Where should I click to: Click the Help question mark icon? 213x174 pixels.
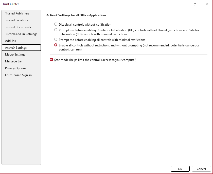click(195, 4)
